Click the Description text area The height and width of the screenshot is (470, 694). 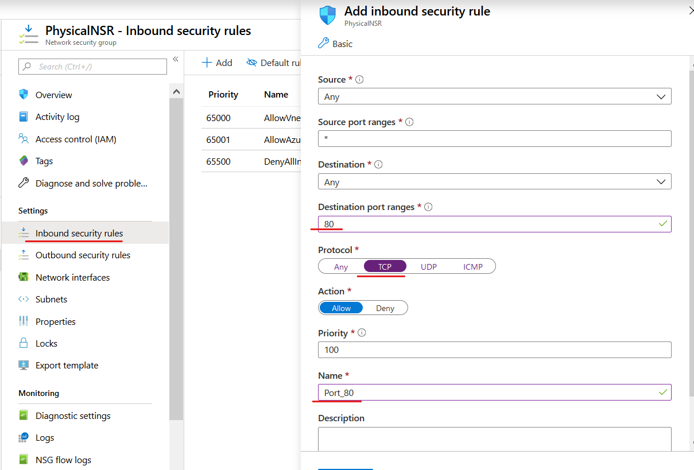click(x=495, y=439)
